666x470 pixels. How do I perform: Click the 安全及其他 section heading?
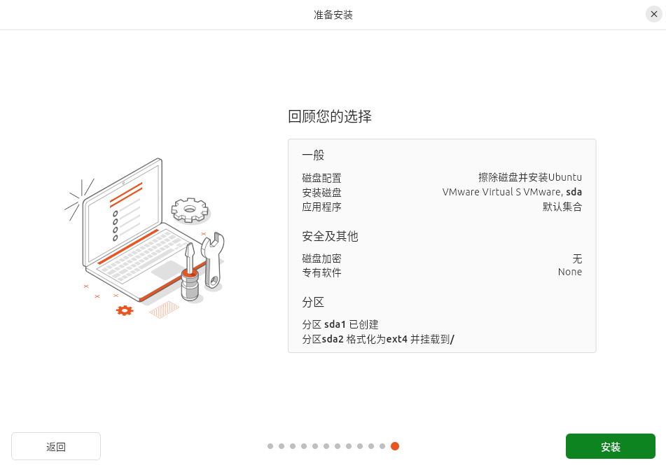tap(330, 236)
